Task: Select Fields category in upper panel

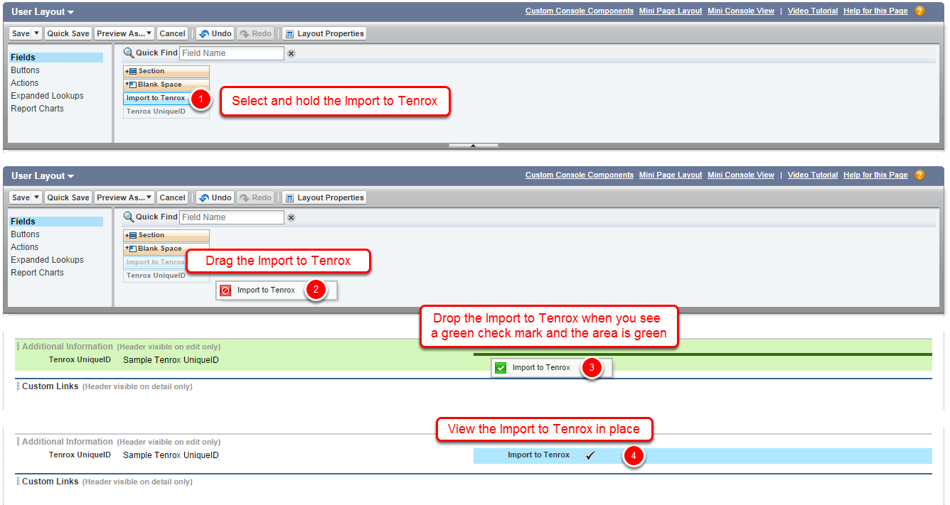Action: (55, 58)
